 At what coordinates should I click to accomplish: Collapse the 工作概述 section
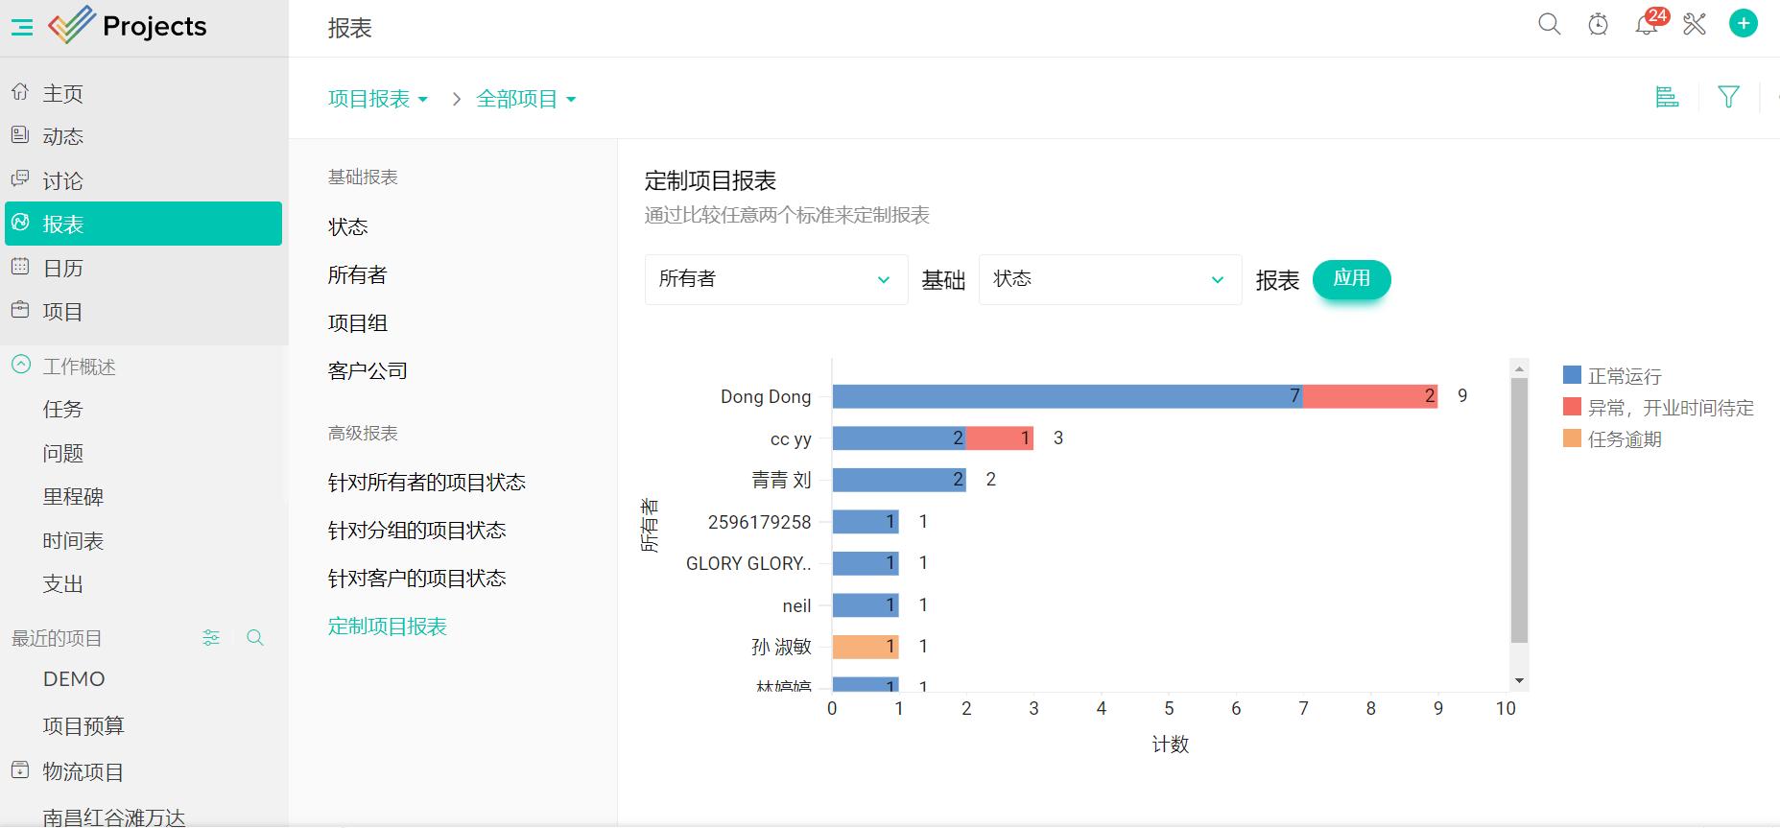[x=21, y=366]
